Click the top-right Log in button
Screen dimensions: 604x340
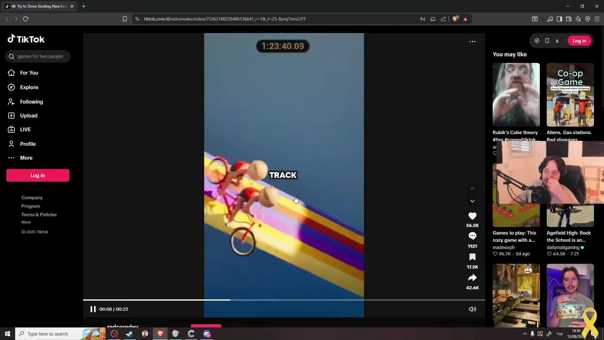tap(579, 41)
